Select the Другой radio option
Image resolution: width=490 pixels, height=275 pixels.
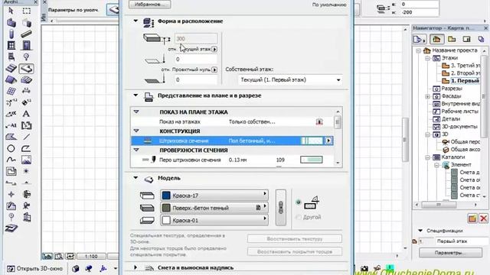pyautogui.click(x=299, y=217)
